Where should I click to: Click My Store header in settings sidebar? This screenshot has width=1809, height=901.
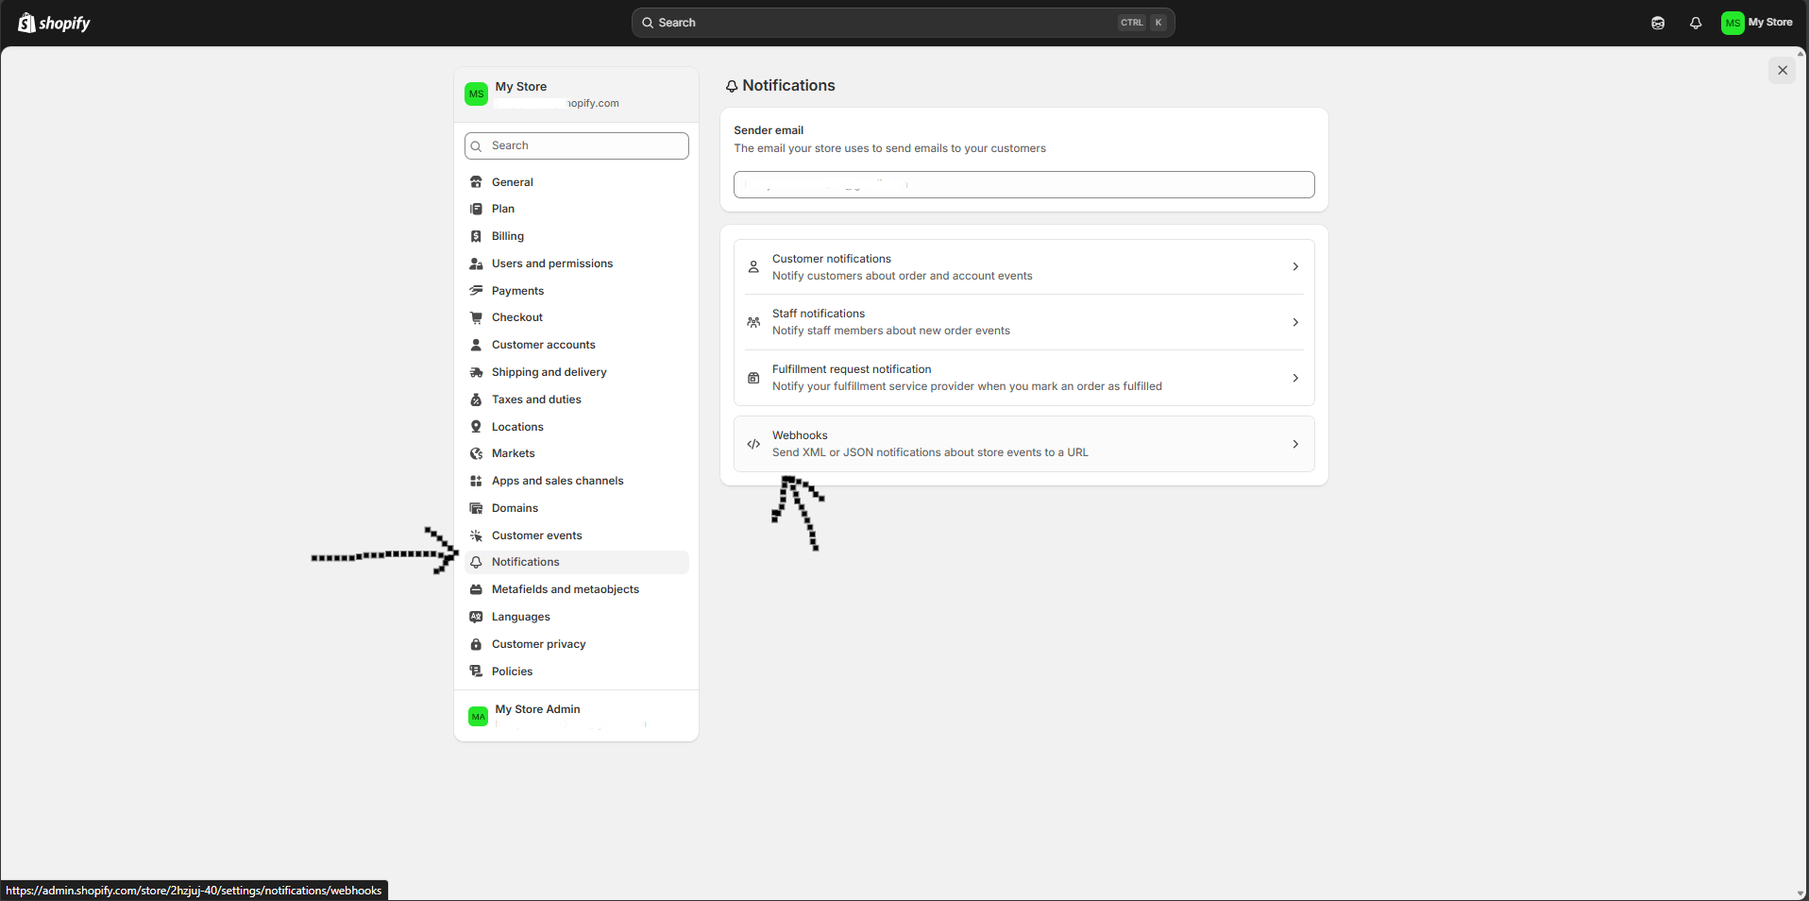(577, 94)
